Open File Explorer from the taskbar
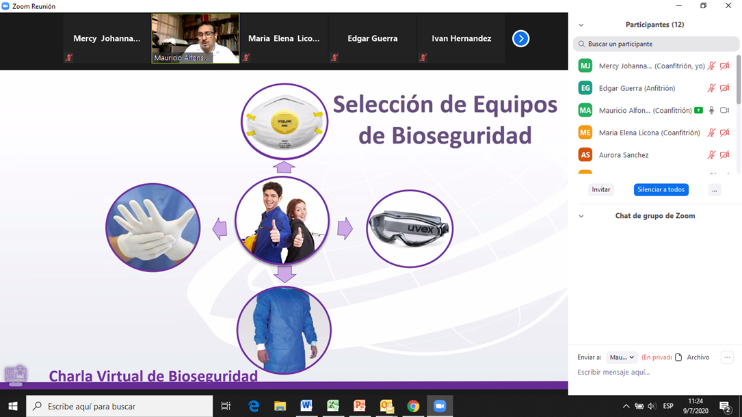Image resolution: width=742 pixels, height=417 pixels. [x=280, y=406]
